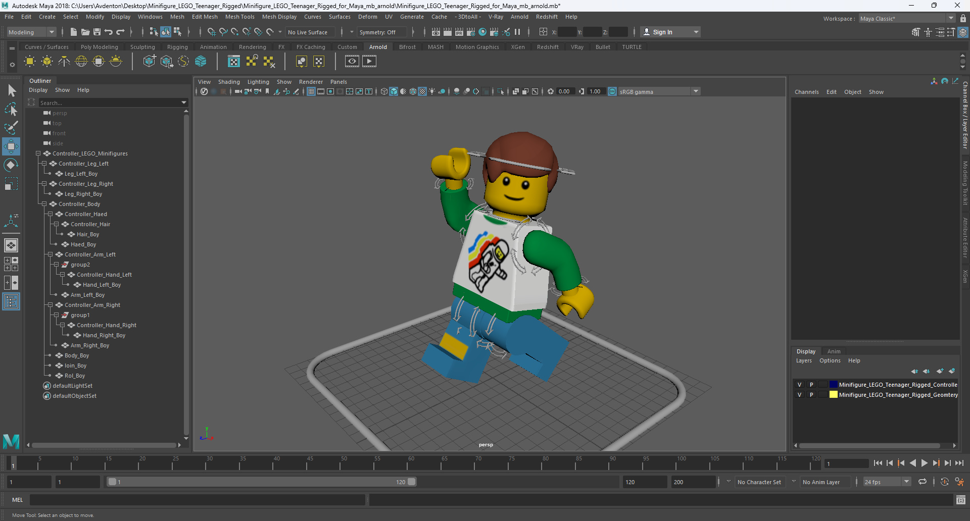Toggle loop playback mode button
This screenshot has width=970, height=521.
(923, 482)
